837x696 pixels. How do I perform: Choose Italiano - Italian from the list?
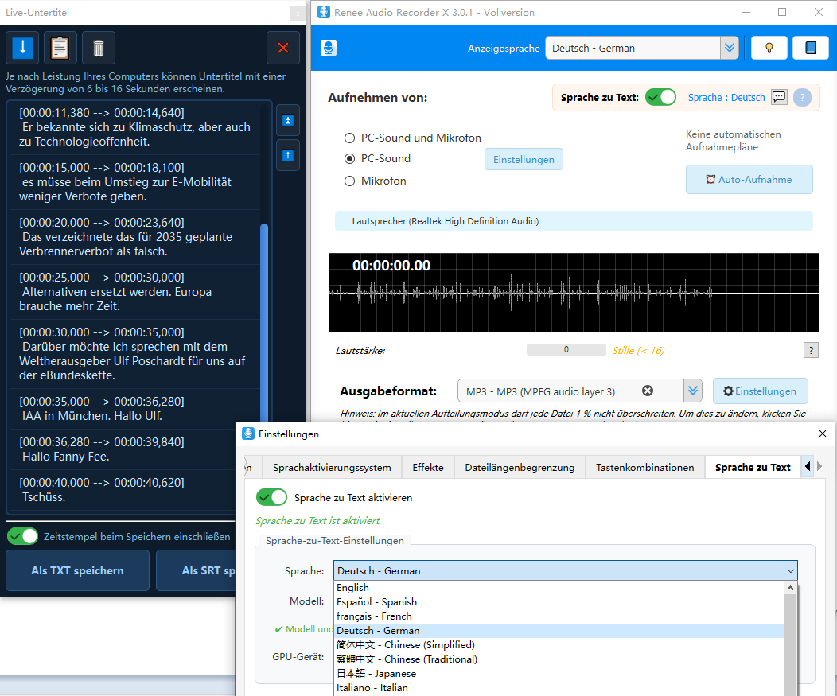tap(559, 687)
